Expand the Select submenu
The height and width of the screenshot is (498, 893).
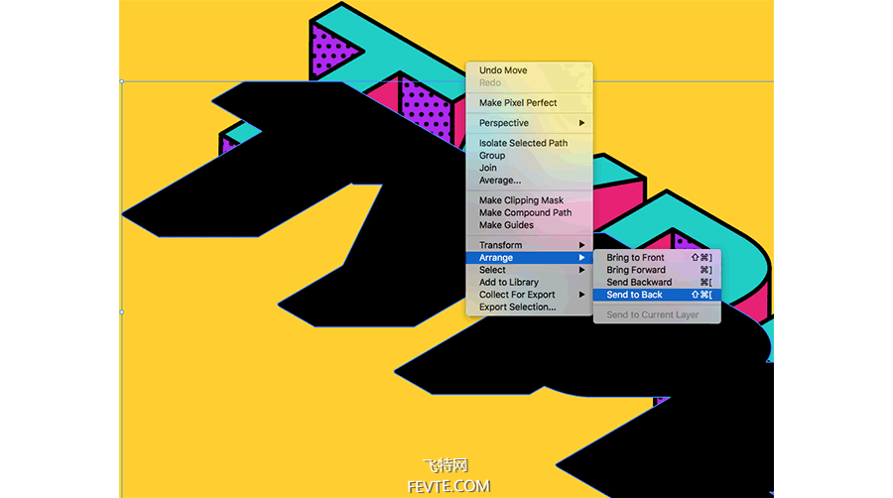point(529,270)
